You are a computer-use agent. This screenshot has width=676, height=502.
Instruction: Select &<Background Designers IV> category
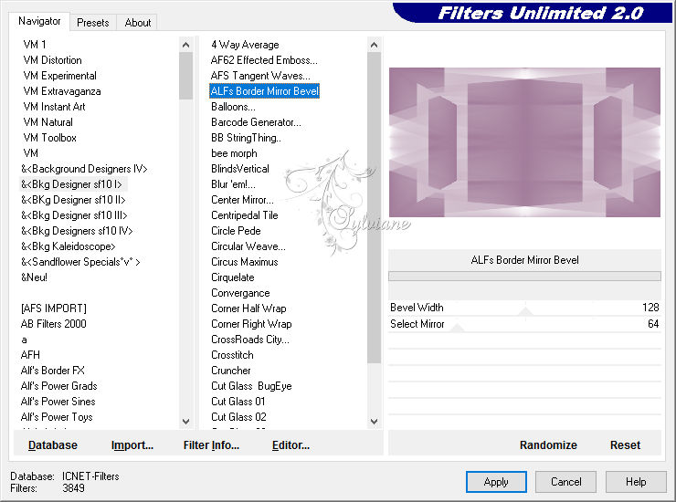pos(84,169)
